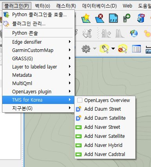This screenshot has height=167, width=151.
Task: Click the blue new shapefile layer icon
Action: point(113,18)
